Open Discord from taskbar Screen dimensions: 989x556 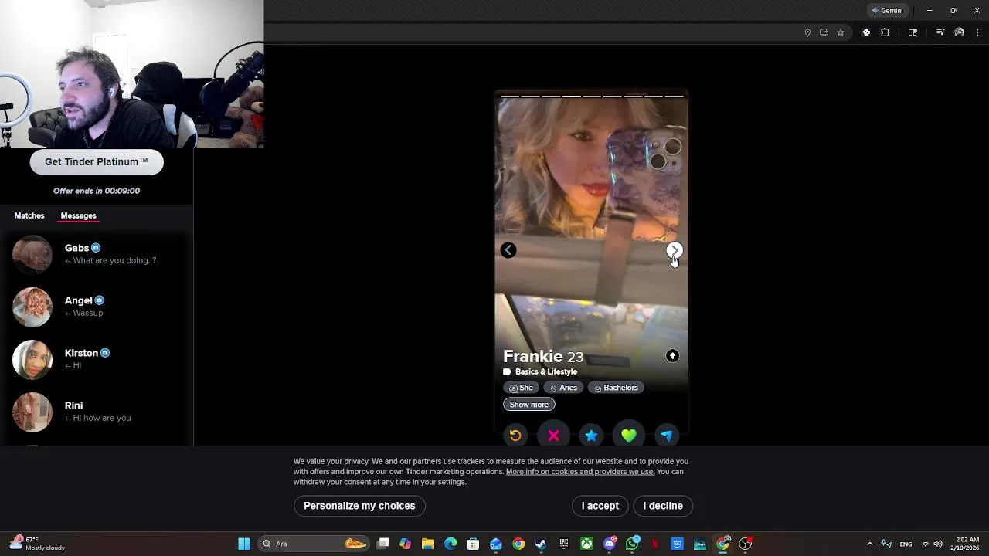(x=610, y=544)
